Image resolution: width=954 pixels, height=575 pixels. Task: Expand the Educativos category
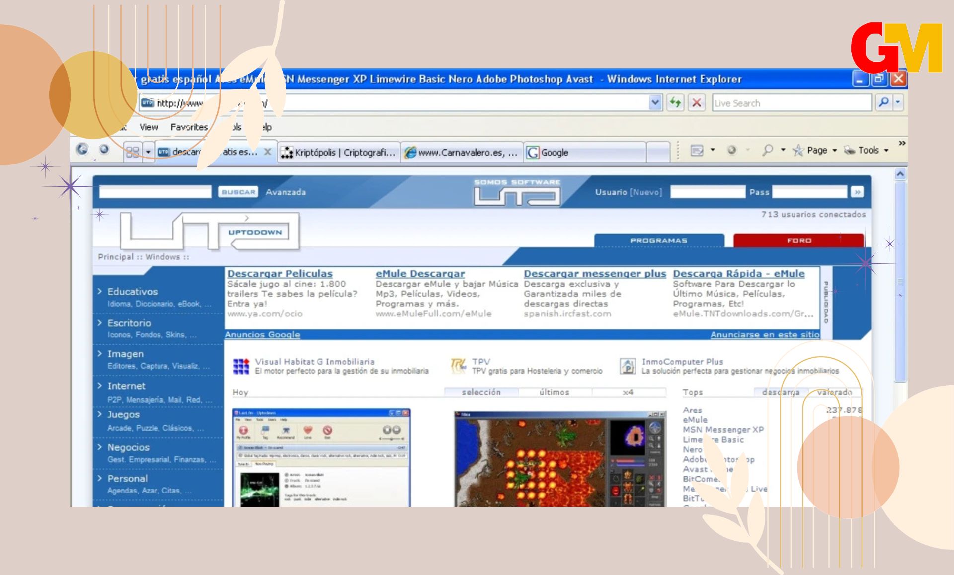(132, 292)
